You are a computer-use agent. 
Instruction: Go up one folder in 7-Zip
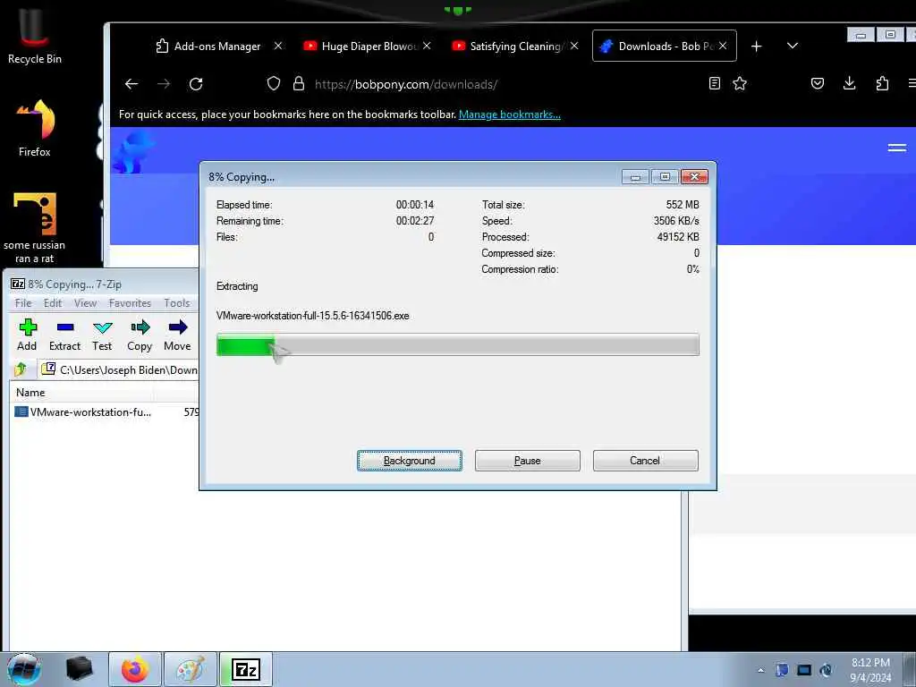pyautogui.click(x=21, y=369)
